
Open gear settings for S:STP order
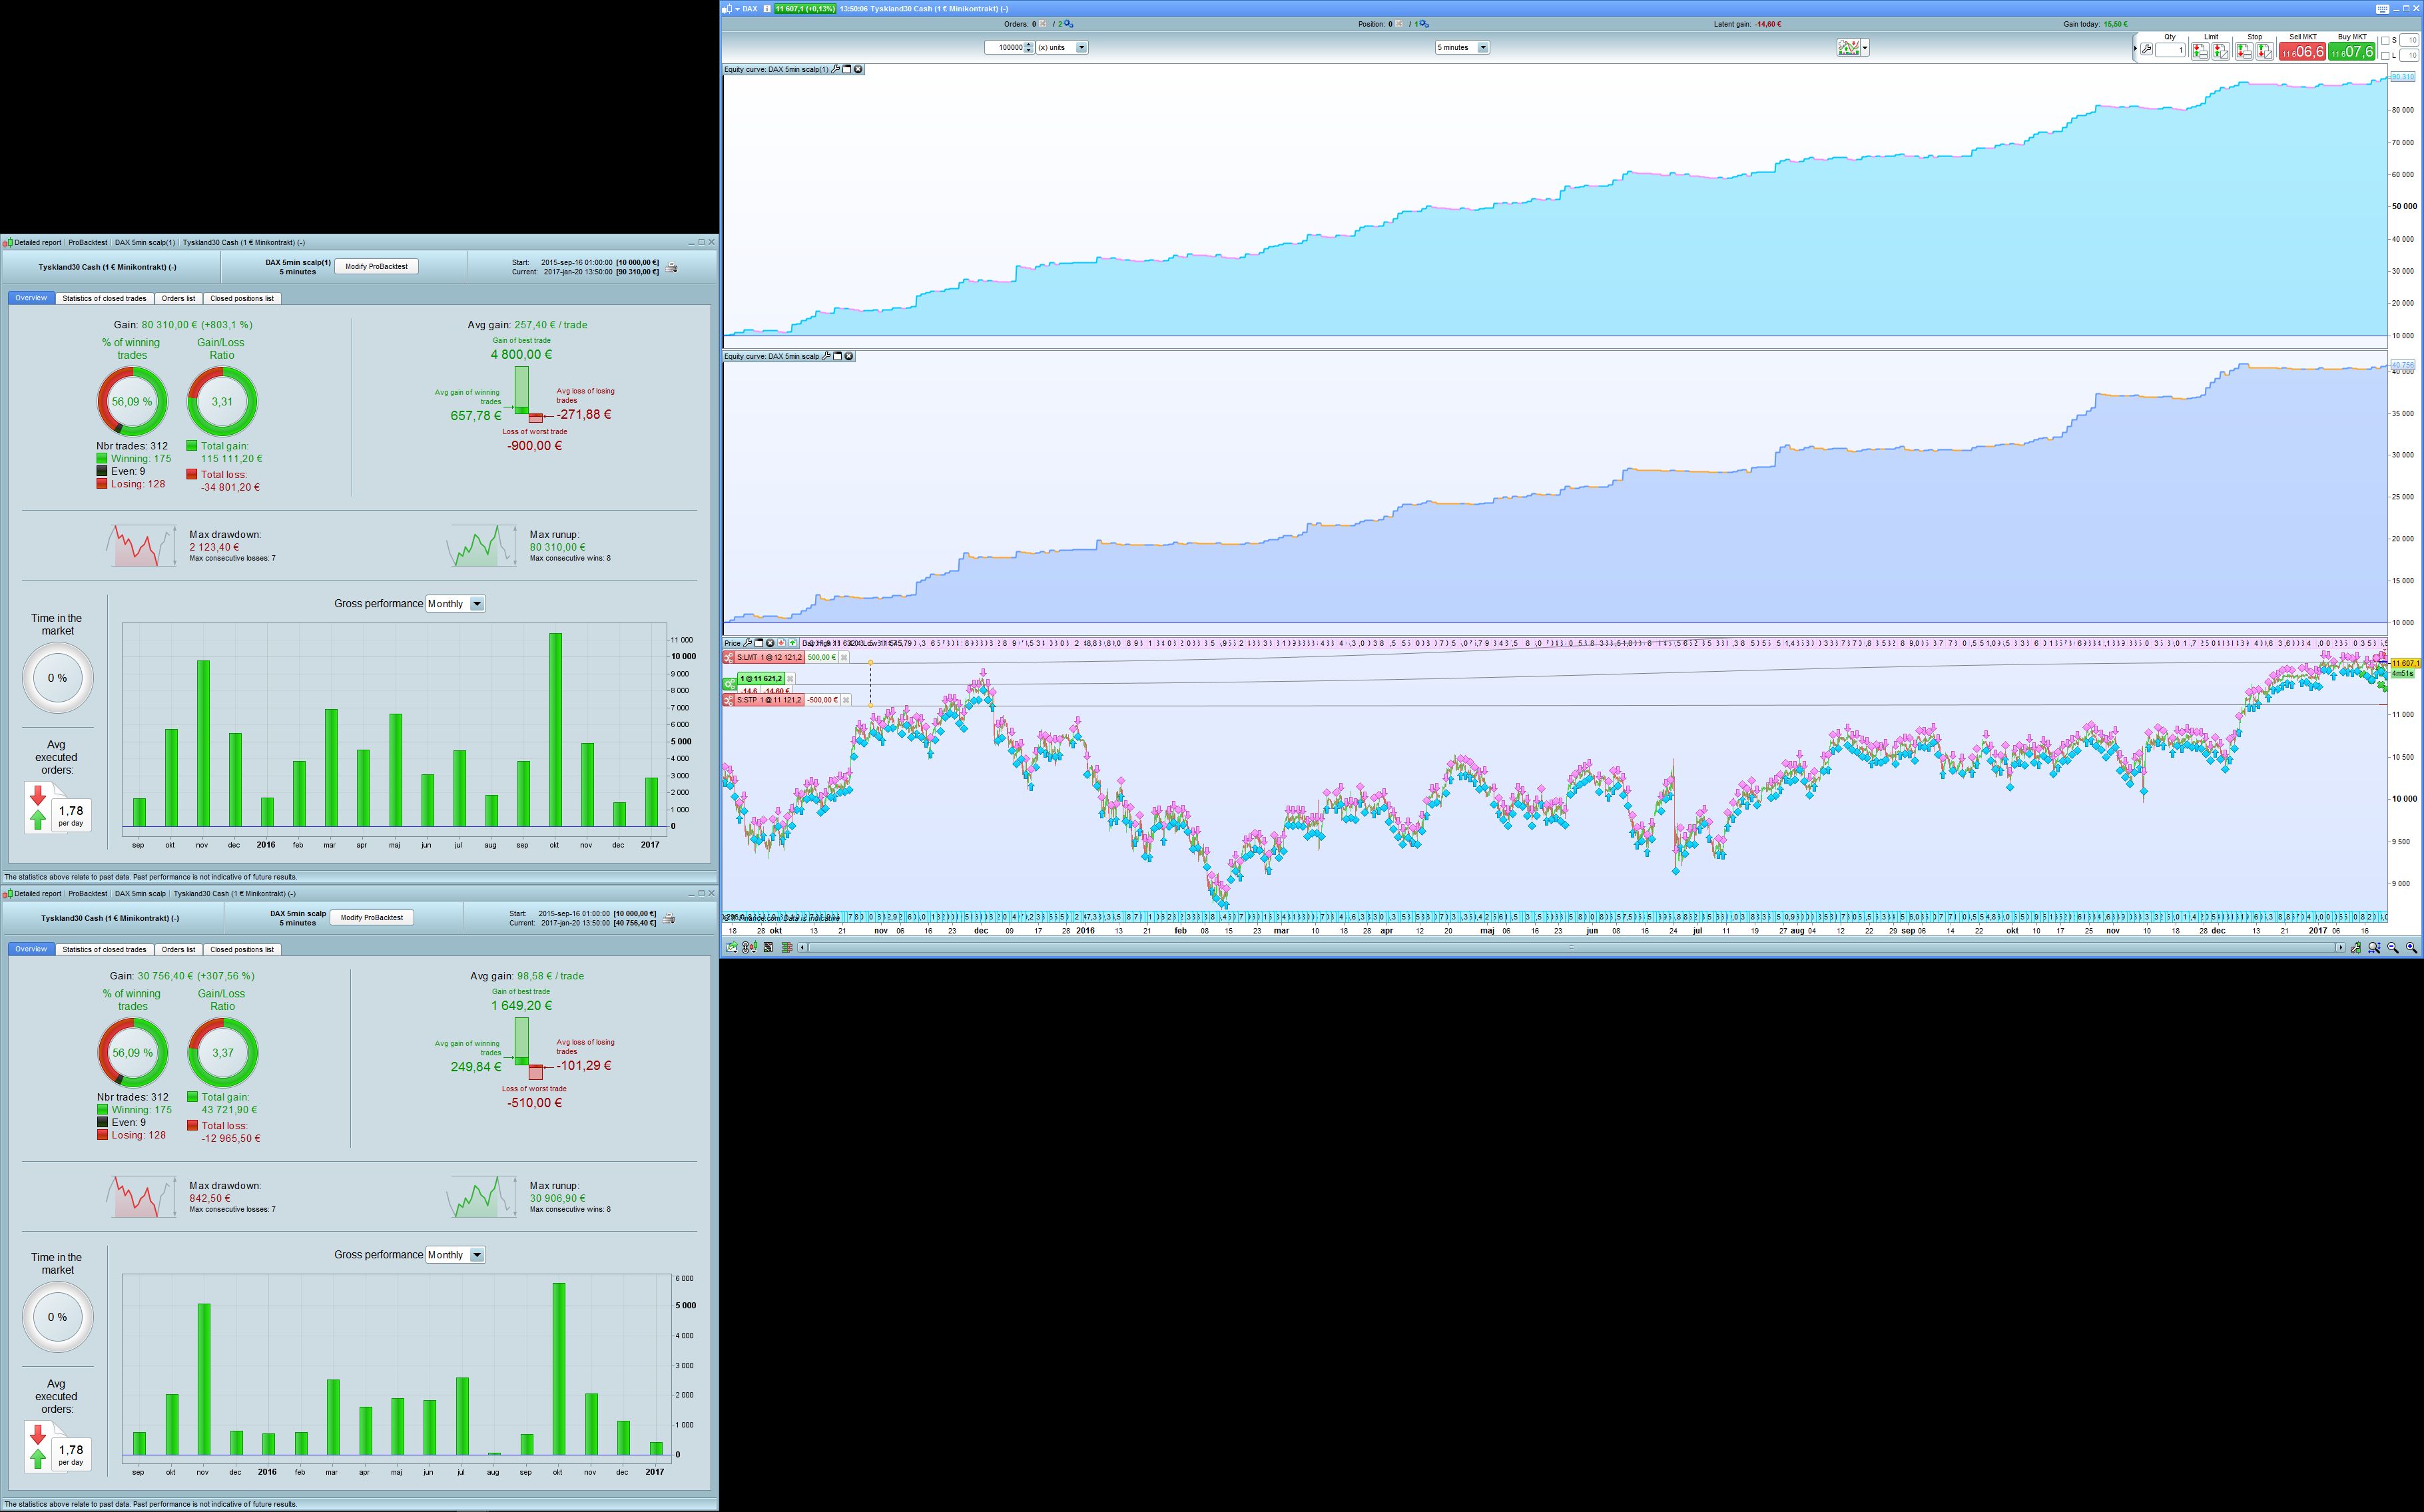click(x=728, y=700)
